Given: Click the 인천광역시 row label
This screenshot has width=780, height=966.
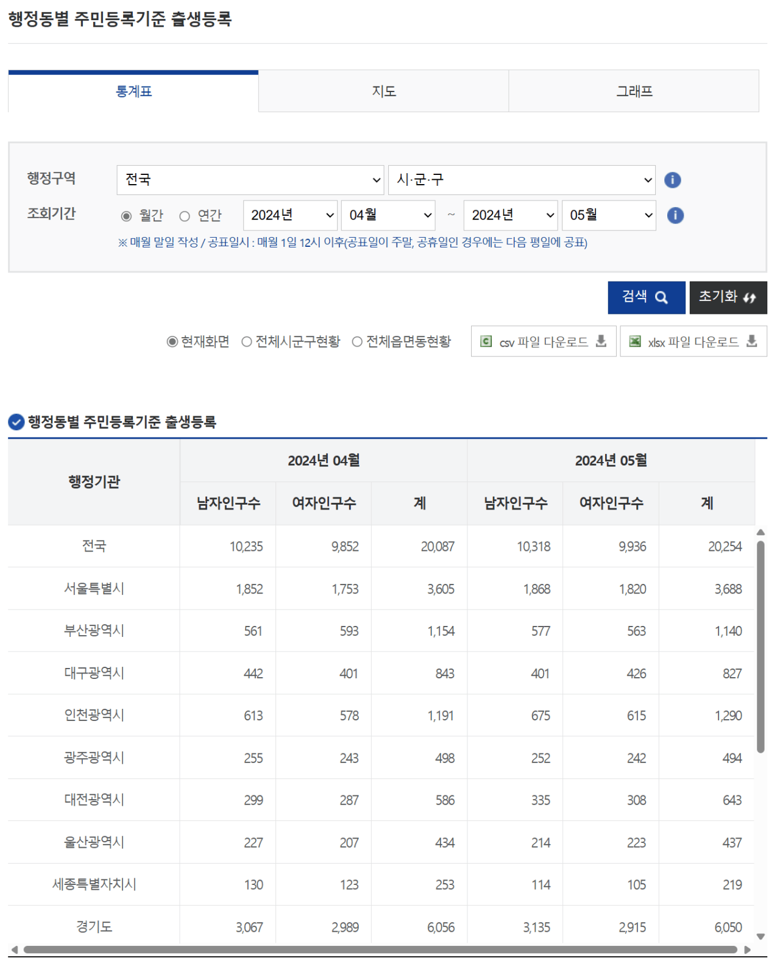Looking at the screenshot, I should [94, 715].
